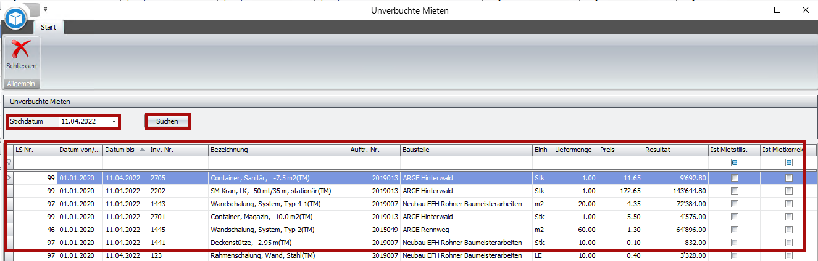Check Ist Mietstills. for Wandschalung Typ 2 row

tap(735, 230)
